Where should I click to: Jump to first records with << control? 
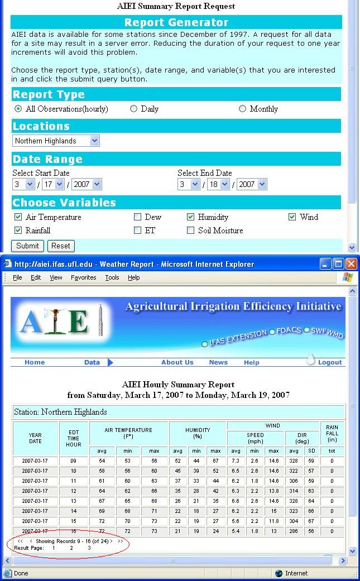click(x=20, y=541)
